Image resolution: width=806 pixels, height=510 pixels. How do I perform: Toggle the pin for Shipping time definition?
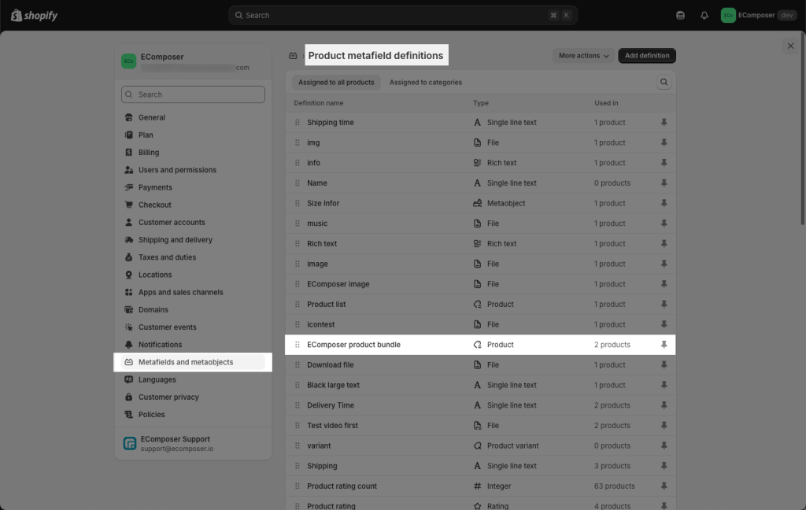(664, 123)
